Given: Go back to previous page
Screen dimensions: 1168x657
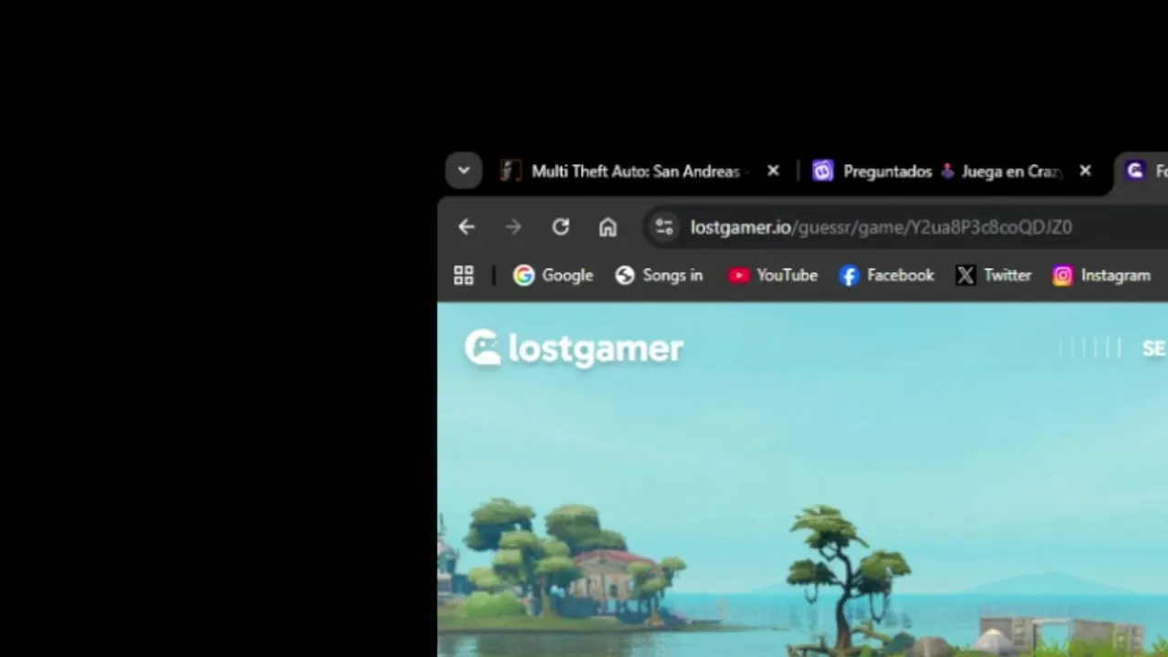Looking at the screenshot, I should point(466,227).
